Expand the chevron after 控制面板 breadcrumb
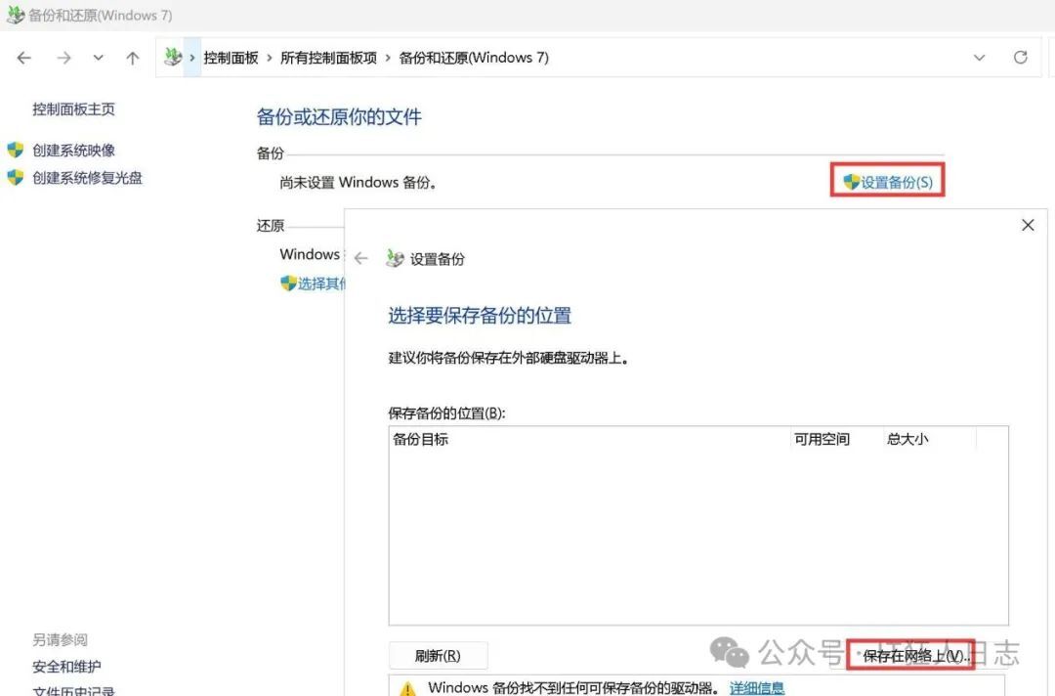1055x696 pixels. 270,58
